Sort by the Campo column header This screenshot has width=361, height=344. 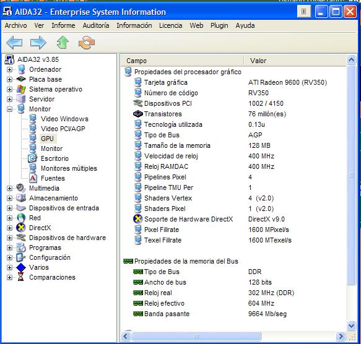pyautogui.click(x=182, y=61)
